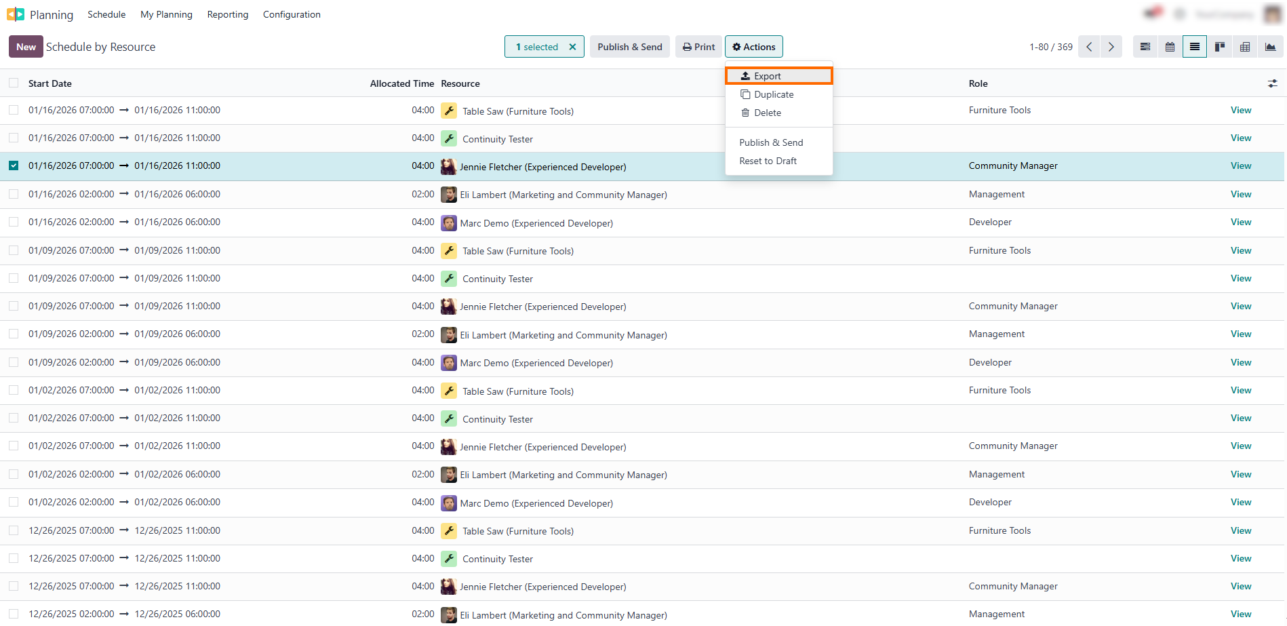Open optional columns via the sliders icon
The width and height of the screenshot is (1287, 626).
coord(1273,83)
